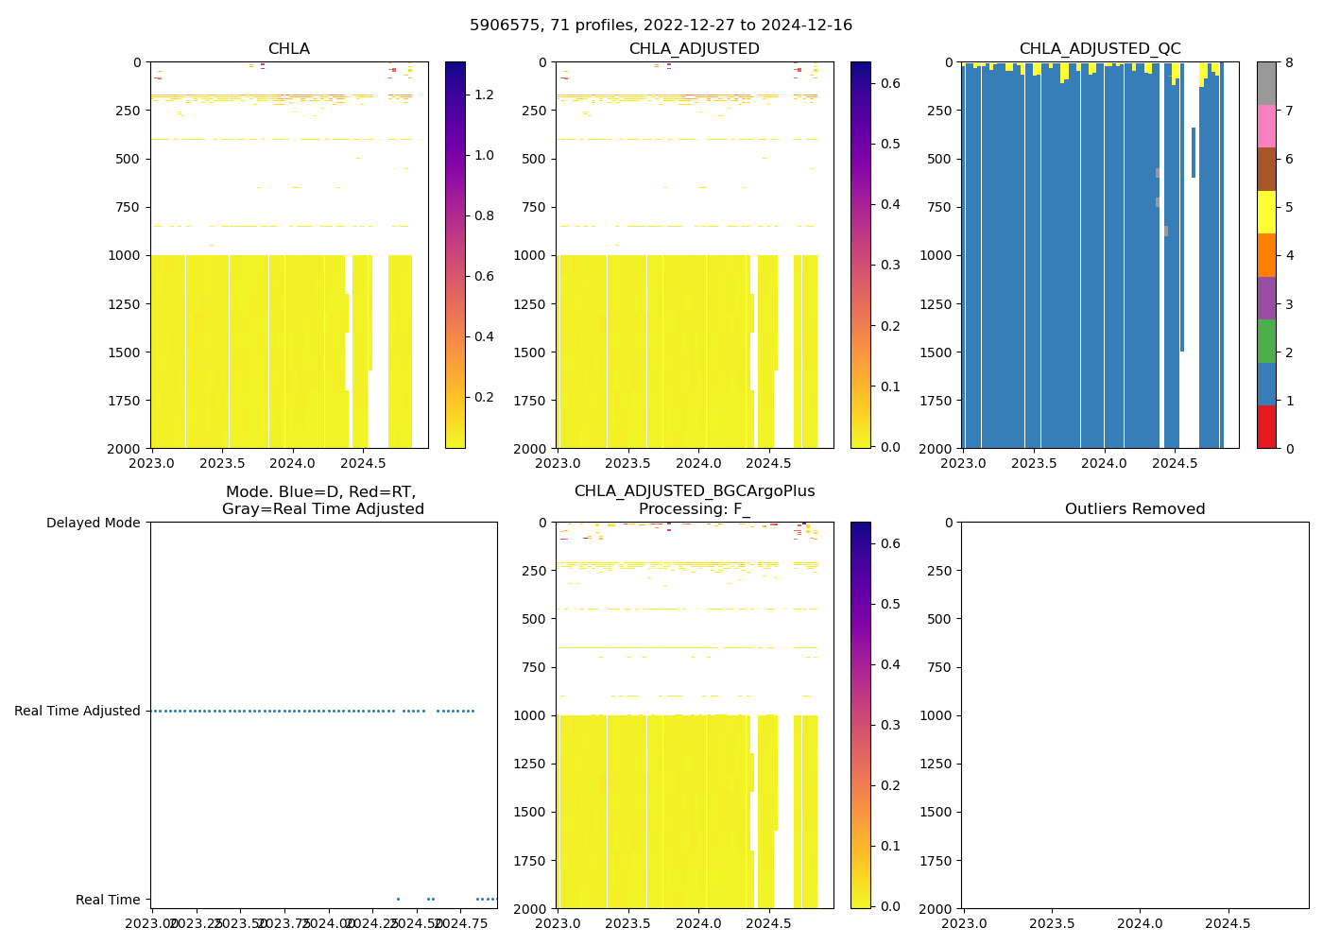Image resolution: width=1323 pixels, height=945 pixels.
Task: Select the purple segment in the QC colorbar
Action: [x=1266, y=298]
